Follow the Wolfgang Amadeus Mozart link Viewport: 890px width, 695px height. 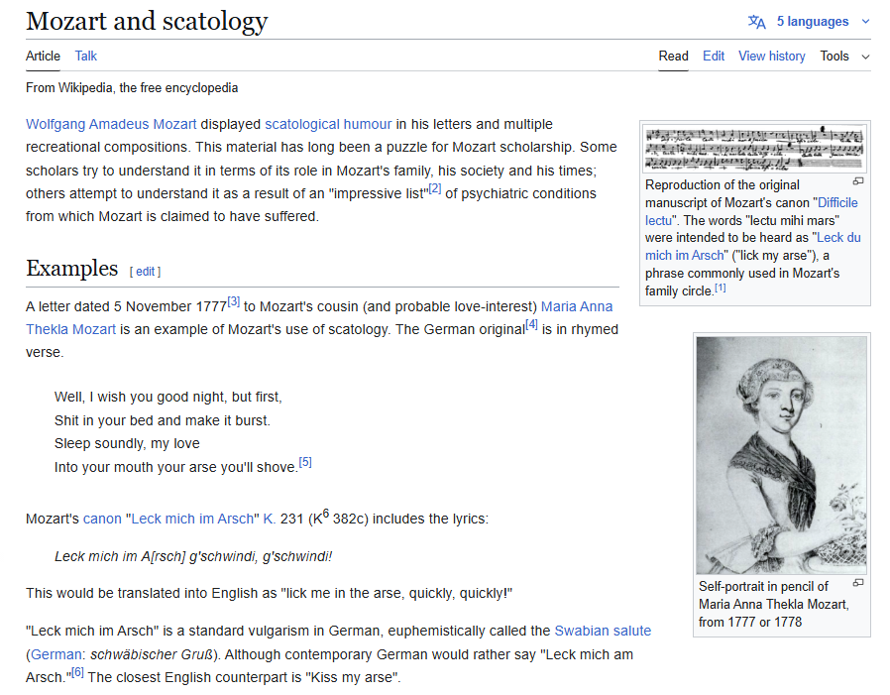111,124
